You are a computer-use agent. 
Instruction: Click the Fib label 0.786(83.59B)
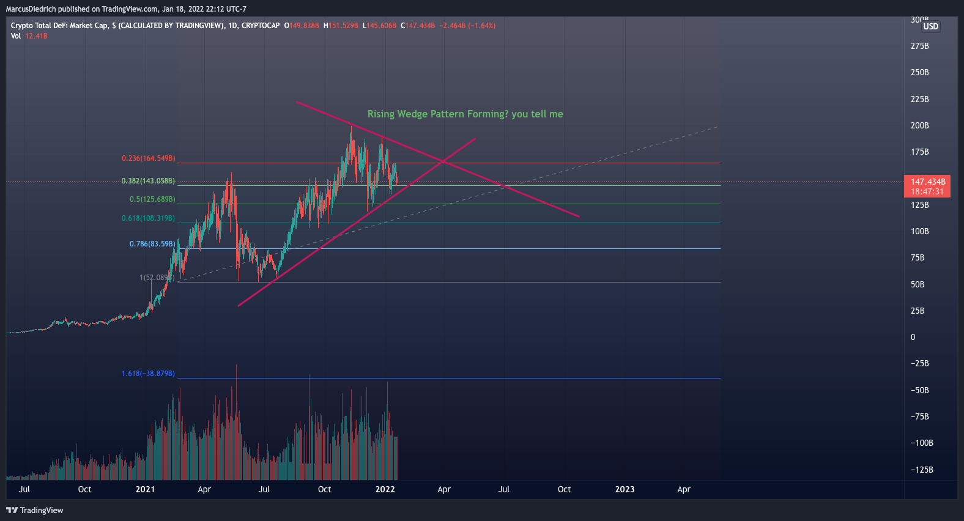(152, 244)
